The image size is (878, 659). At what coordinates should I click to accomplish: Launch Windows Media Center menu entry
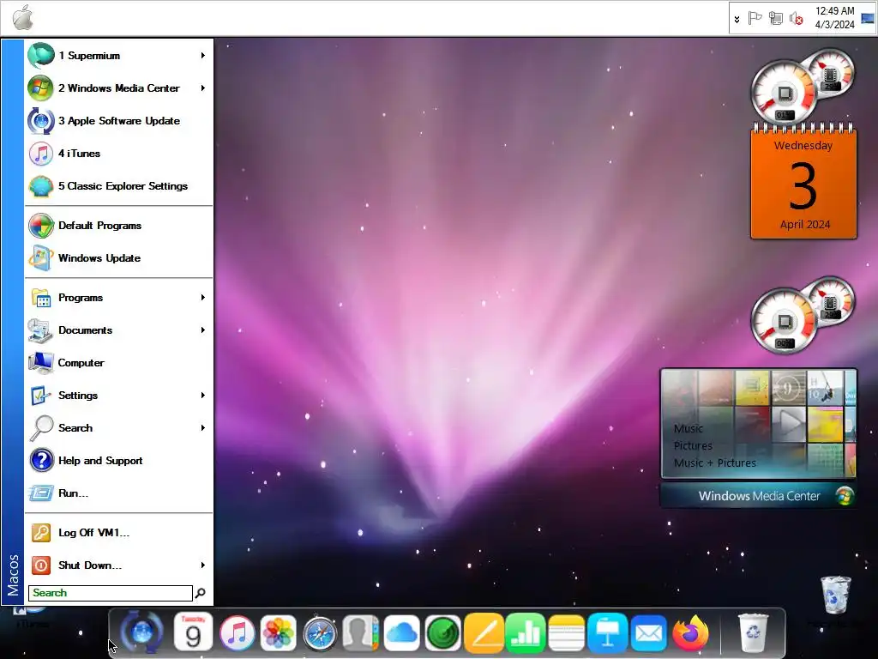click(x=118, y=88)
